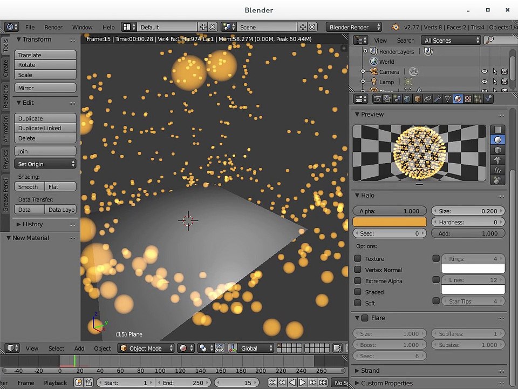This screenshot has height=389, width=518.
Task: Open the Window menu
Action: (82, 27)
